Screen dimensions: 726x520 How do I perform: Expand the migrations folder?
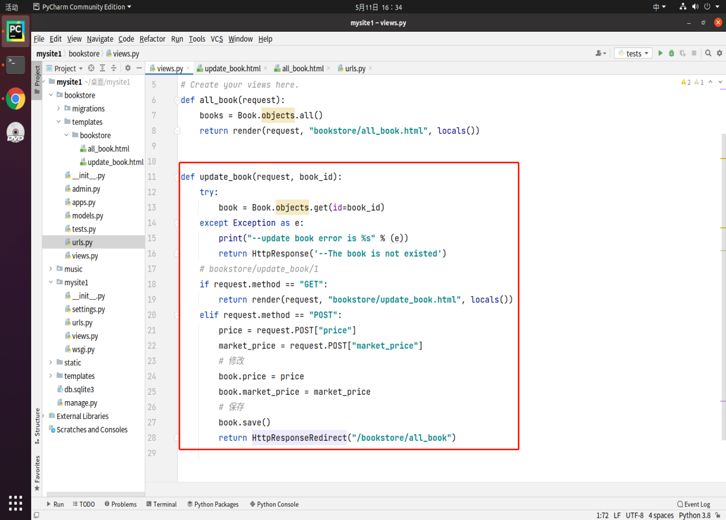tap(59, 108)
